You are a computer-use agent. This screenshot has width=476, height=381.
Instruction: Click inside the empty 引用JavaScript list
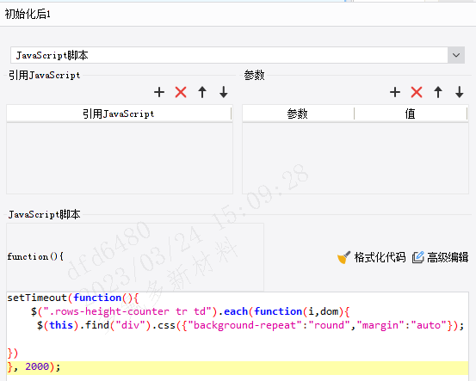tap(120, 158)
